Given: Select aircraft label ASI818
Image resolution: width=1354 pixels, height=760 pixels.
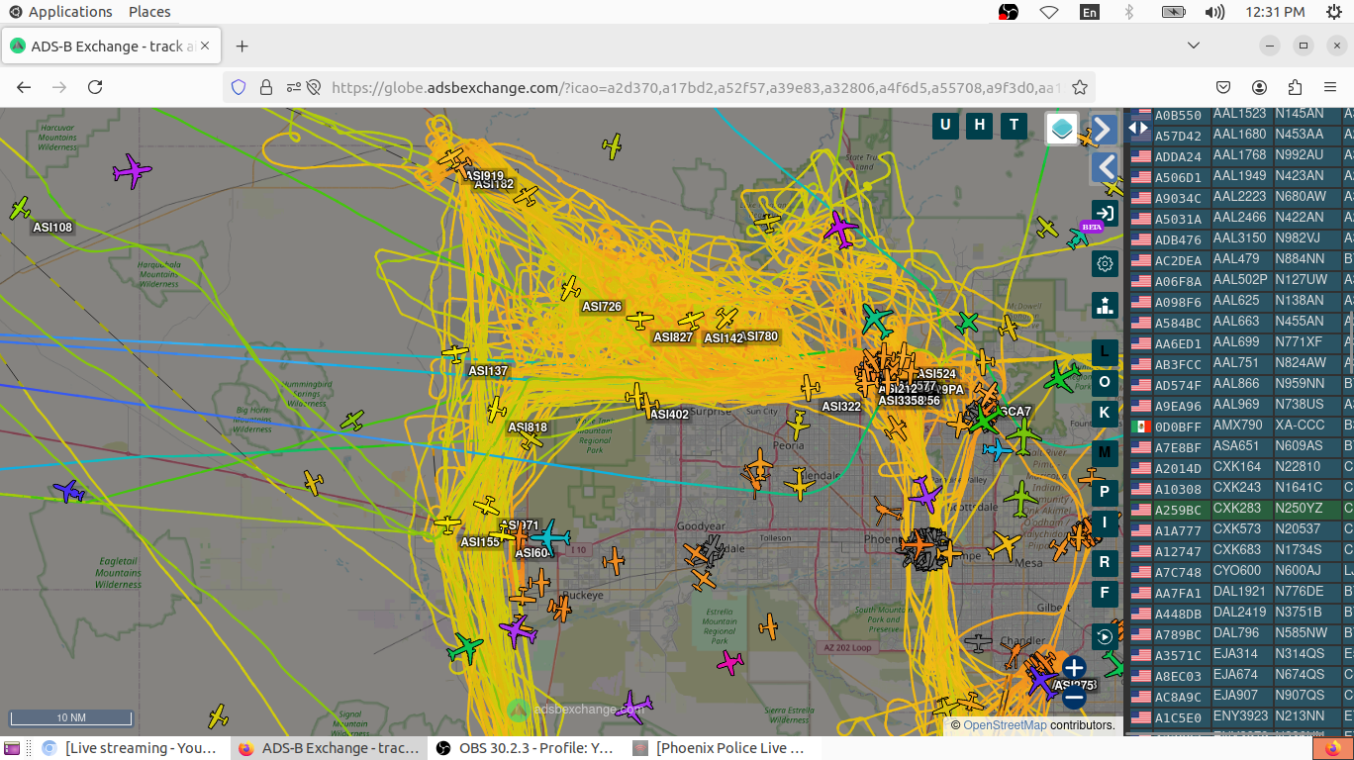Looking at the screenshot, I should click(x=528, y=427).
